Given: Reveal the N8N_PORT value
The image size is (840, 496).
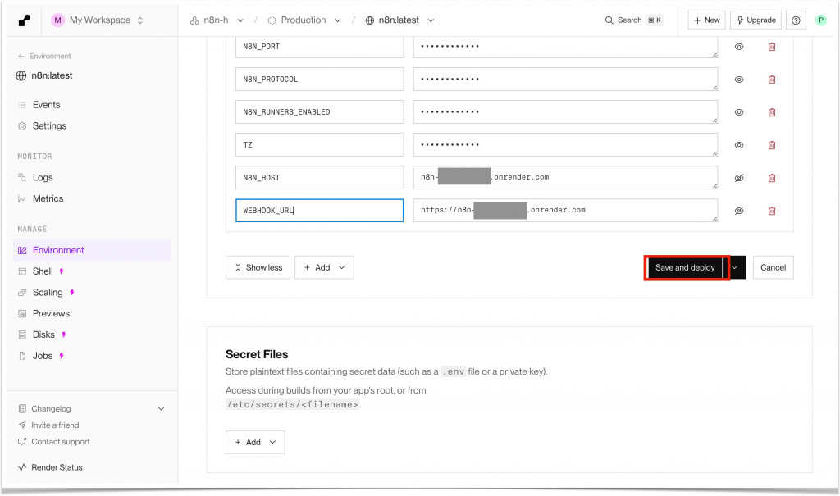Looking at the screenshot, I should click(x=739, y=47).
